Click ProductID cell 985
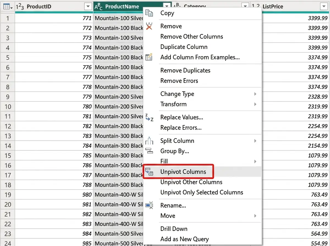 (x=54, y=243)
